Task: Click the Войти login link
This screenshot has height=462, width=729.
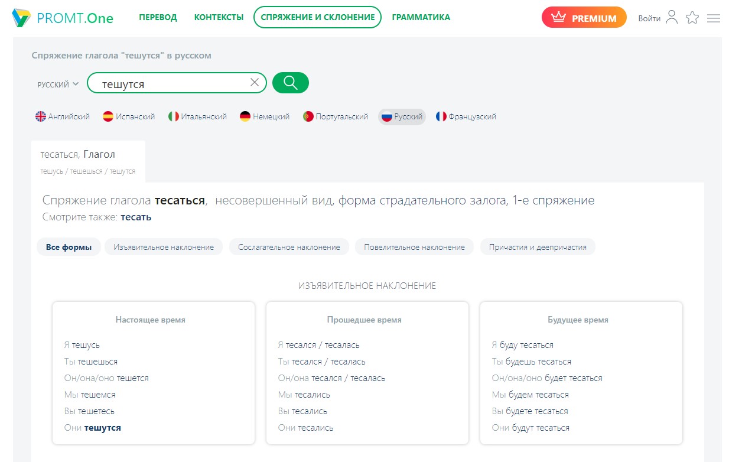Action: (x=649, y=18)
